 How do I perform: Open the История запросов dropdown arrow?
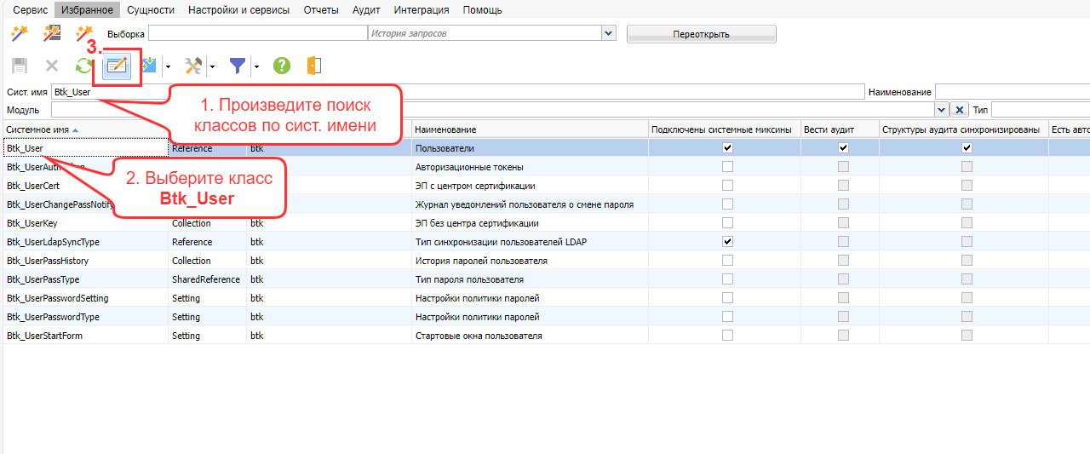[x=608, y=33]
